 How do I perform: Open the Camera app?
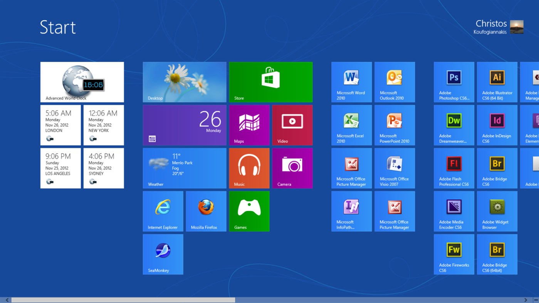(292, 168)
